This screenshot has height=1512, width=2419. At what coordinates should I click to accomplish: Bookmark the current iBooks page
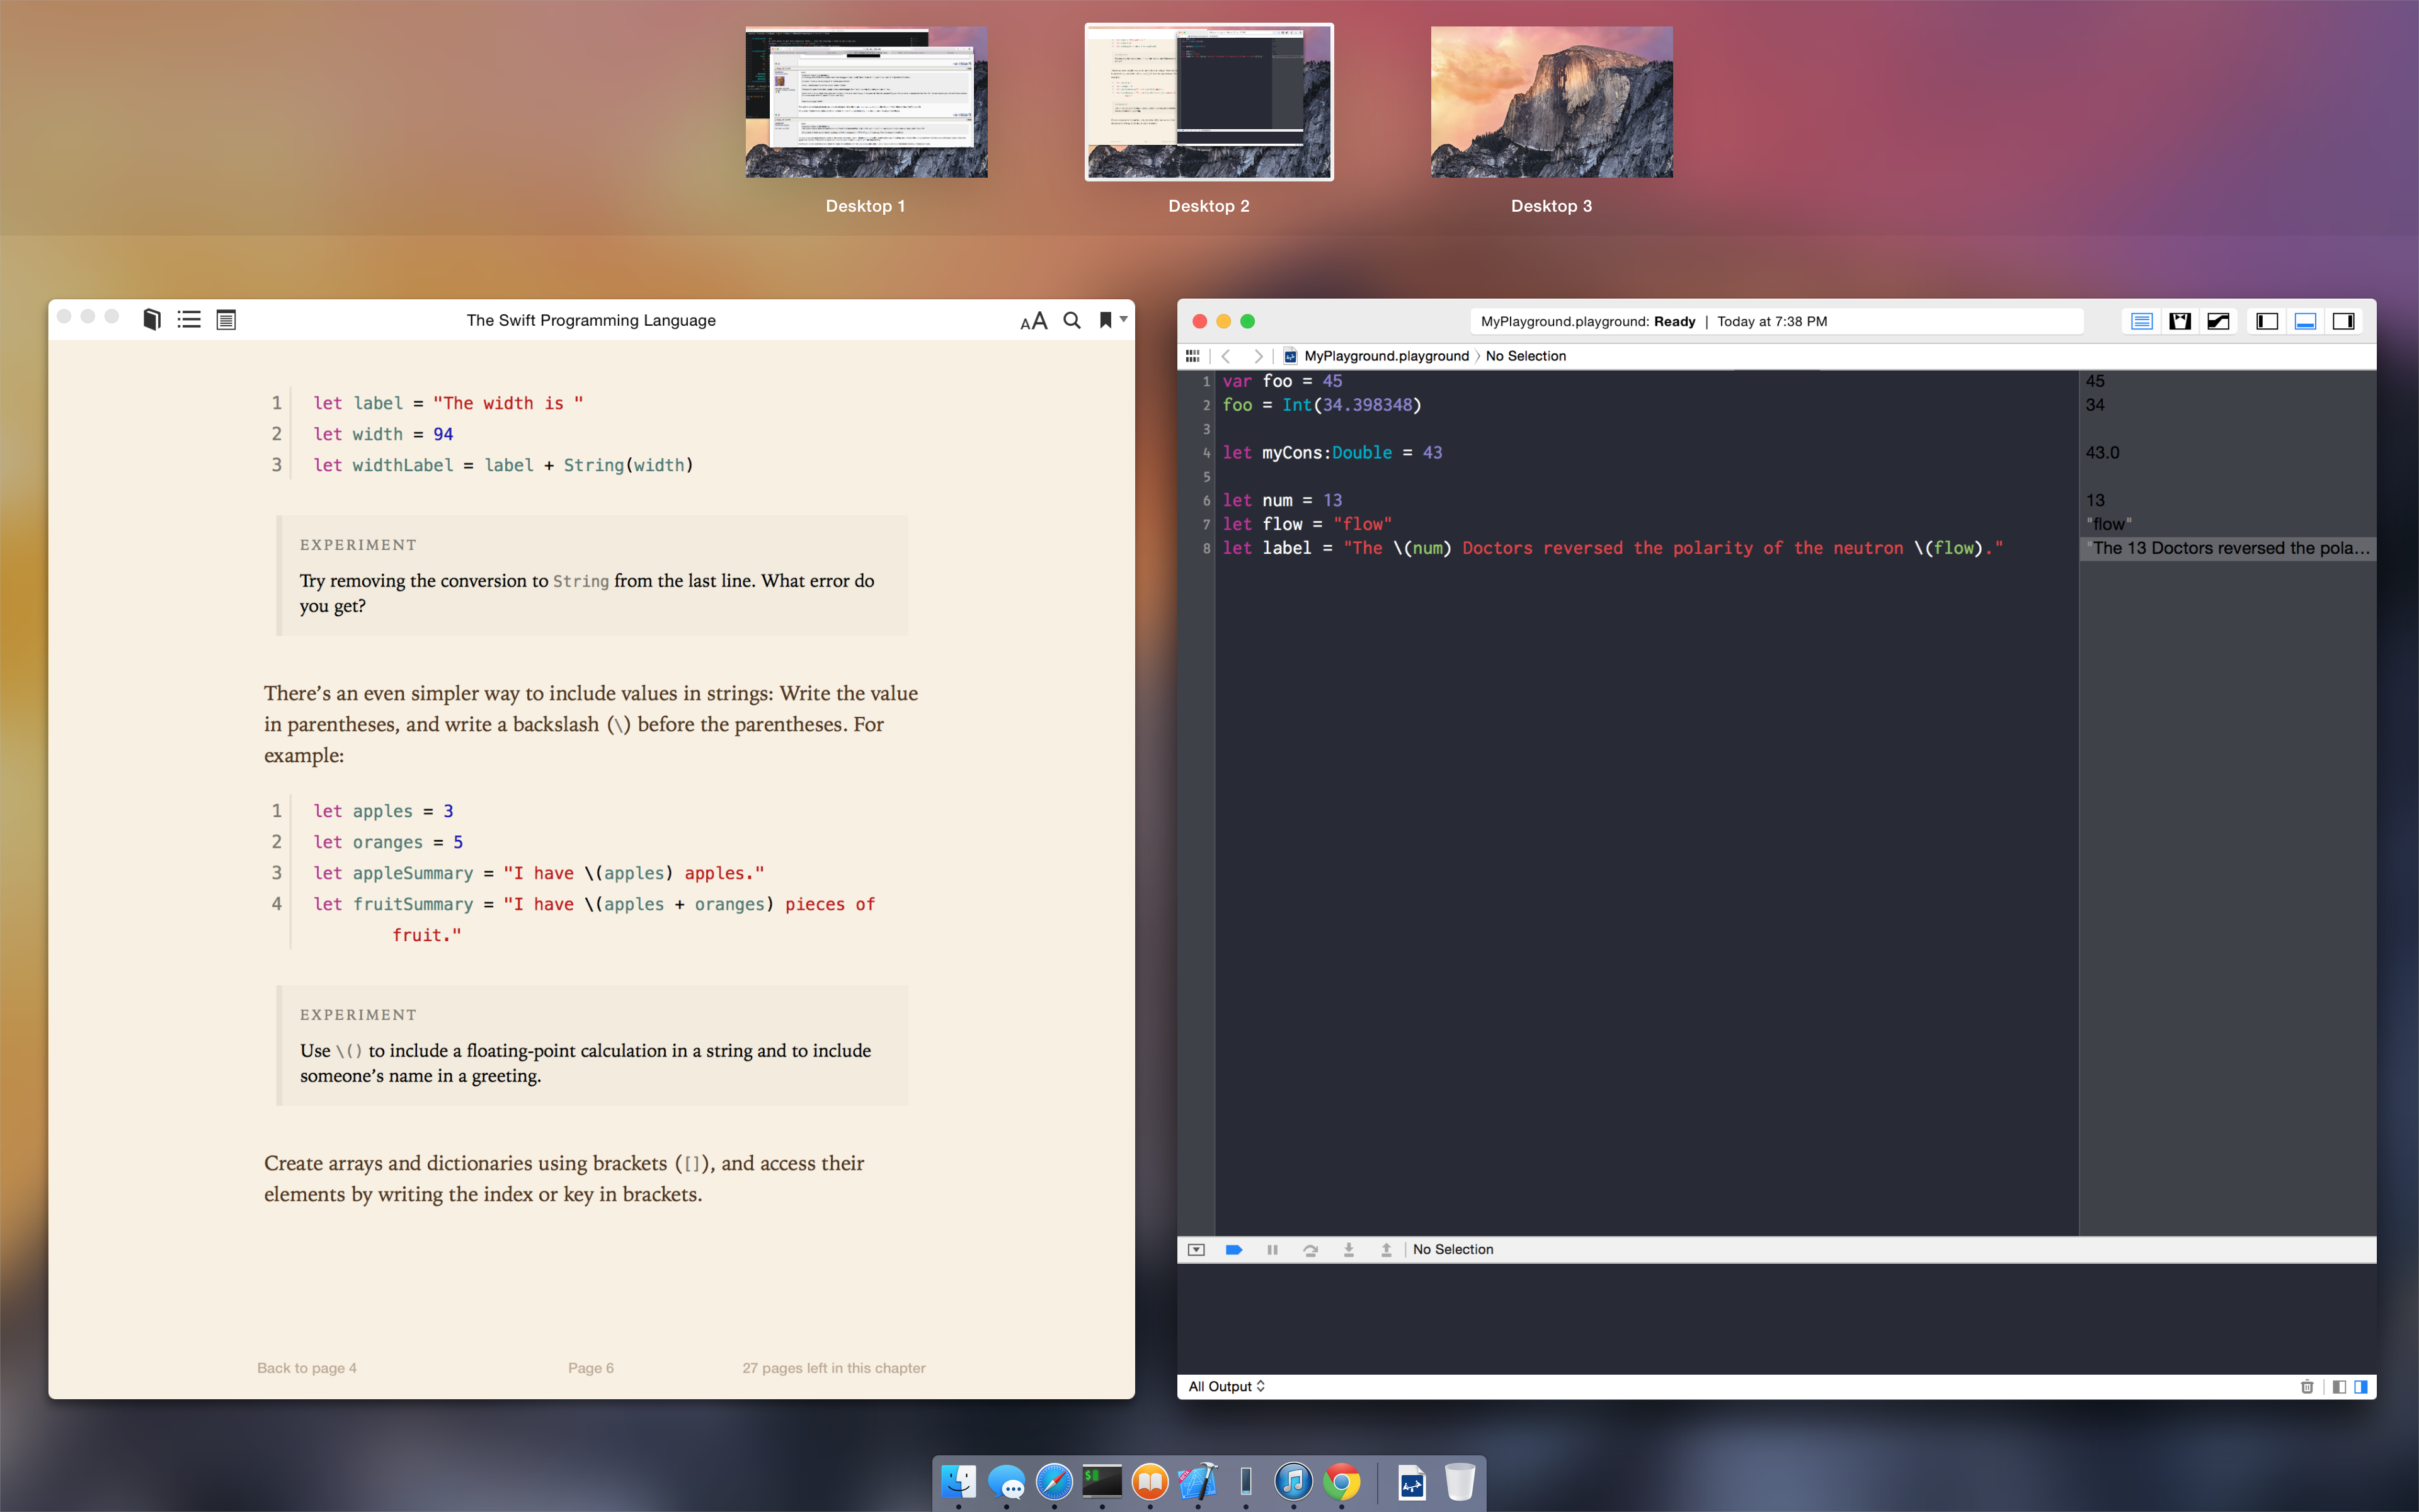point(1104,320)
